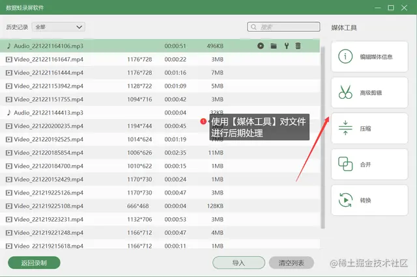Select the file name Video_221219215618.mp4
Image resolution: width=417 pixels, height=277 pixels.
tap(49, 246)
